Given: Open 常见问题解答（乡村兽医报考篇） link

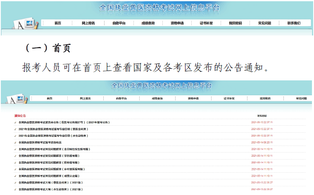Looking at the screenshot, I should coord(52,169).
